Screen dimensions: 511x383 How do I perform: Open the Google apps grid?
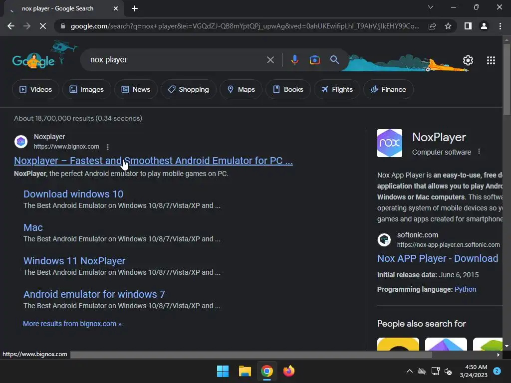coord(491,60)
